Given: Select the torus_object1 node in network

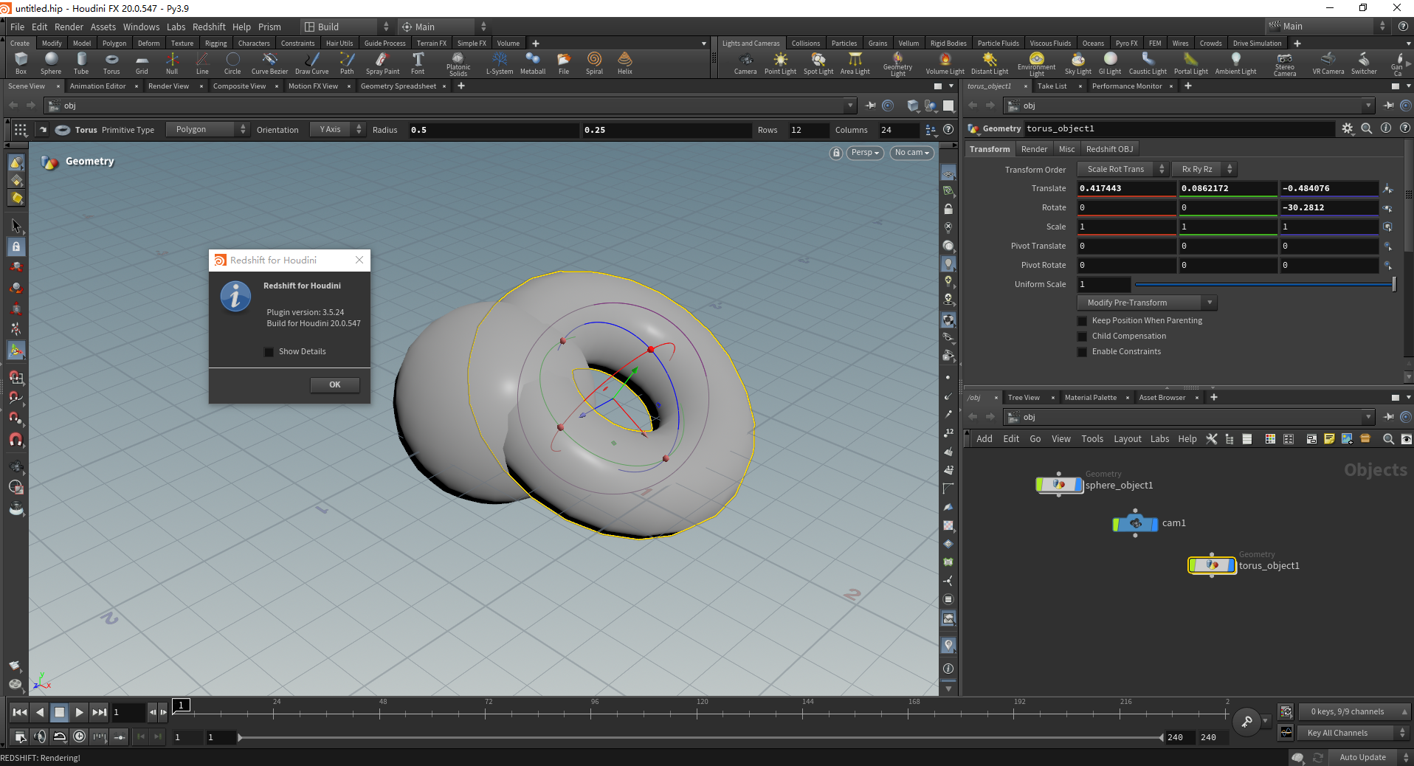Looking at the screenshot, I should point(1212,565).
